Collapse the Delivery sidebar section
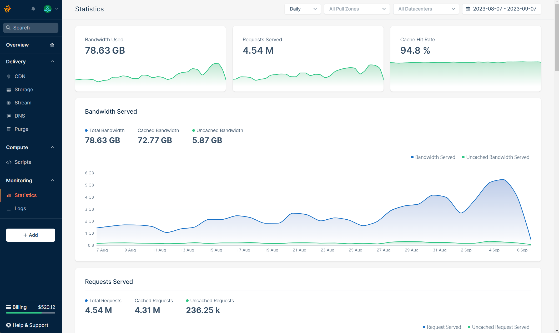 click(53, 62)
